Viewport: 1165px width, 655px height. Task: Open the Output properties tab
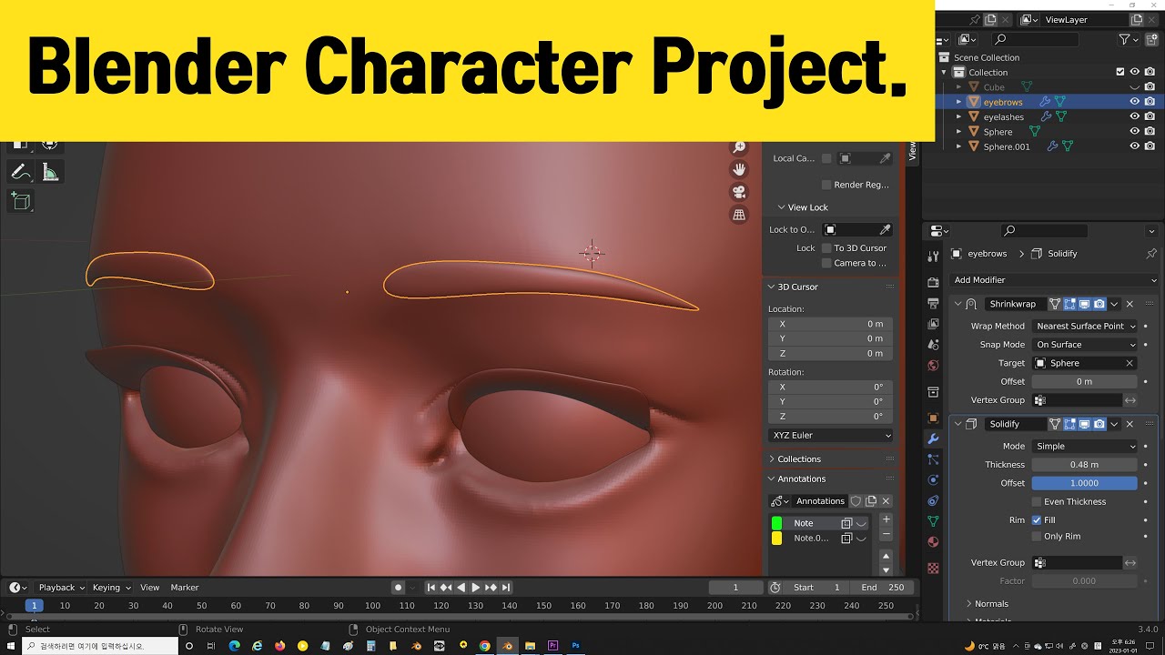[933, 303]
